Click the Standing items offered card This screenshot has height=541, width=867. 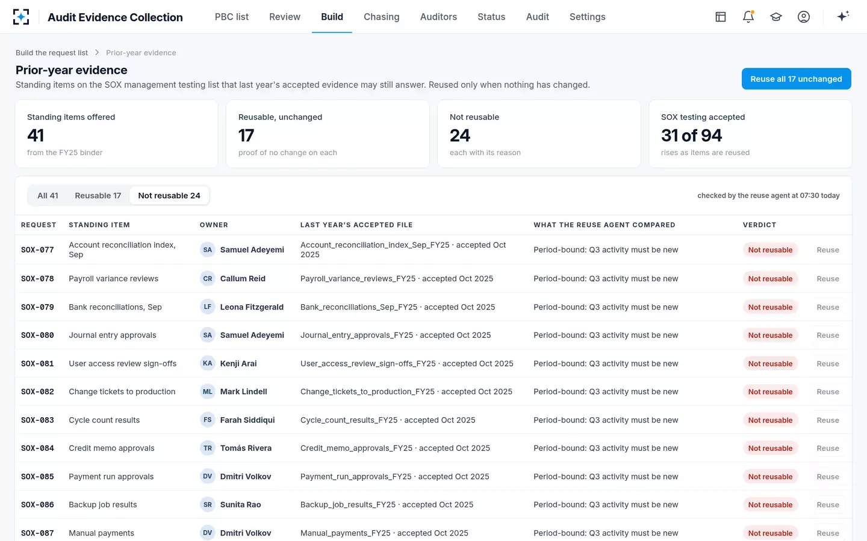(x=116, y=134)
